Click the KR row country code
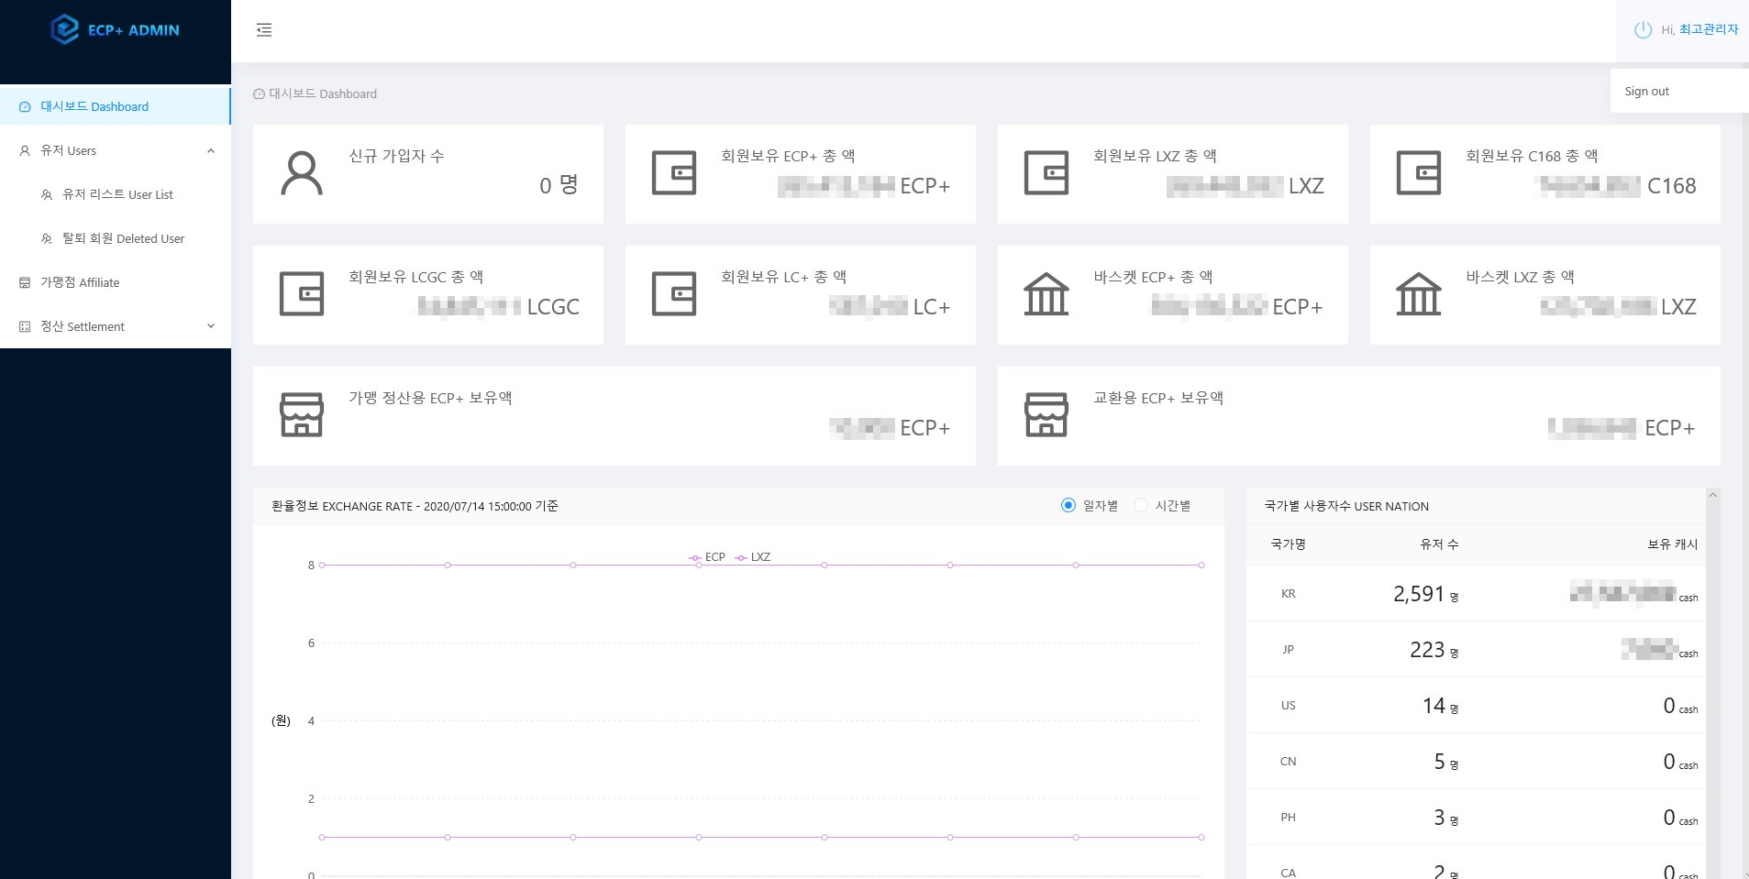 pos(1289,594)
